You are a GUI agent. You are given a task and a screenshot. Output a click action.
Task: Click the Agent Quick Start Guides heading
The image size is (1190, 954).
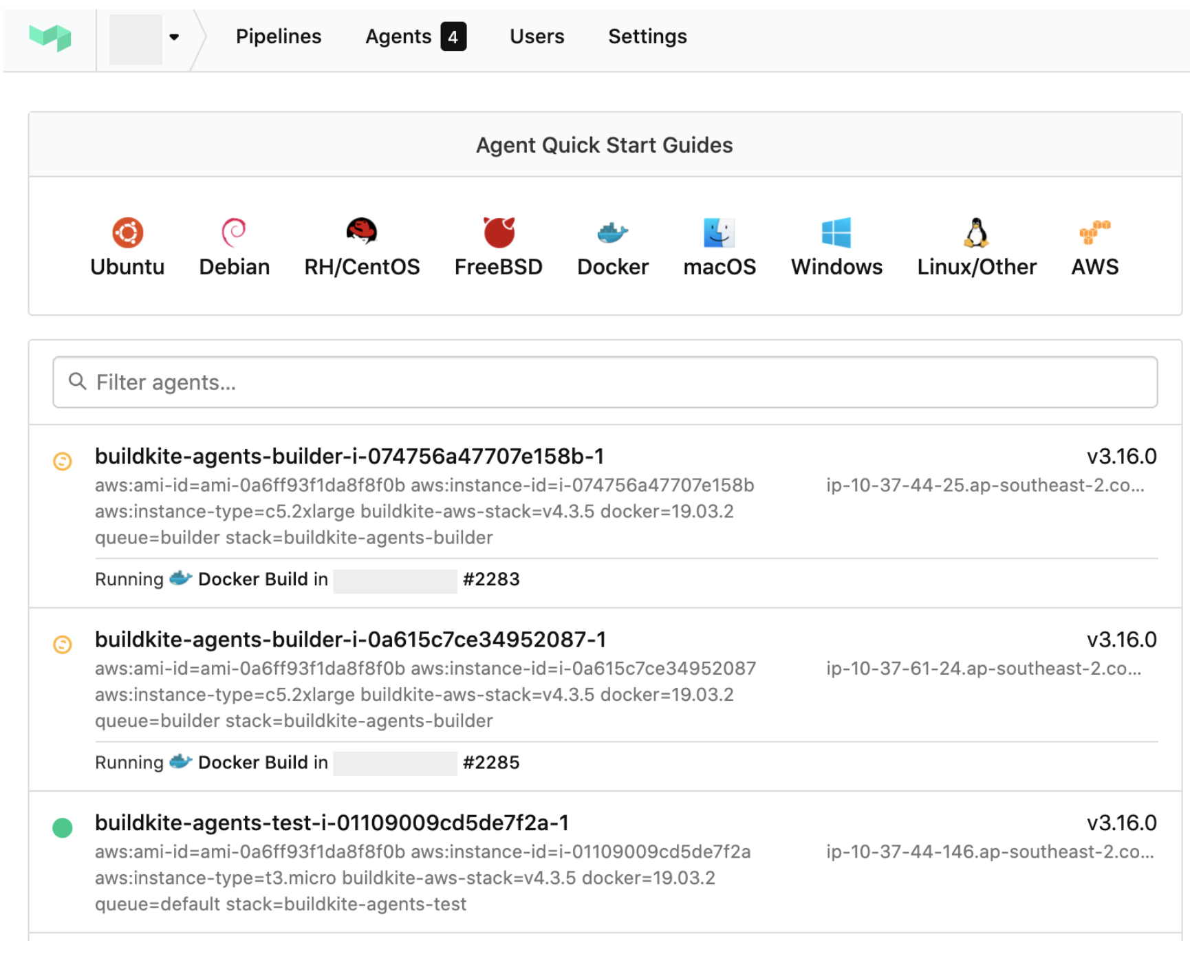click(605, 145)
